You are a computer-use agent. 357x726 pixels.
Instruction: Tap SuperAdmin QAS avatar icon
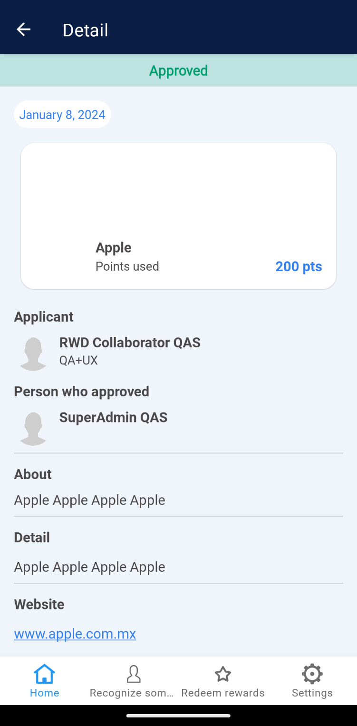[33, 428]
